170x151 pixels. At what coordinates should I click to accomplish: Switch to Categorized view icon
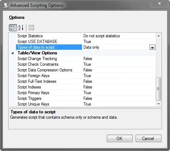(13, 28)
